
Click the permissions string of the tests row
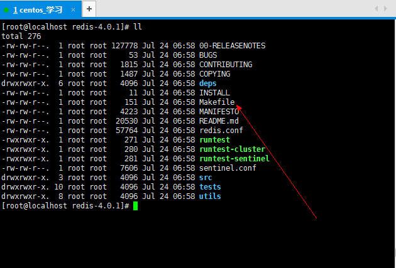(25, 187)
